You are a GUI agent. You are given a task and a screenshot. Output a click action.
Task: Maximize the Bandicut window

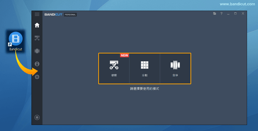(x=235, y=13)
